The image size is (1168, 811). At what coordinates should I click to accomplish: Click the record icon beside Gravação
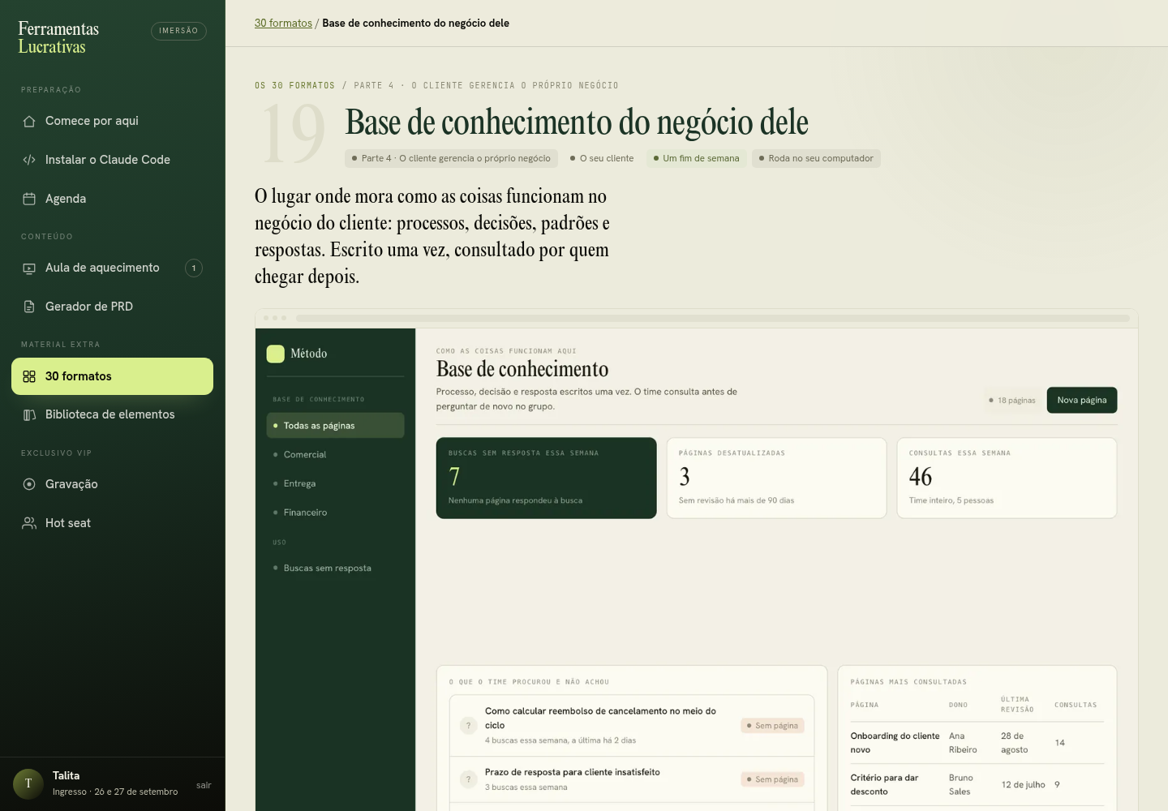(29, 484)
